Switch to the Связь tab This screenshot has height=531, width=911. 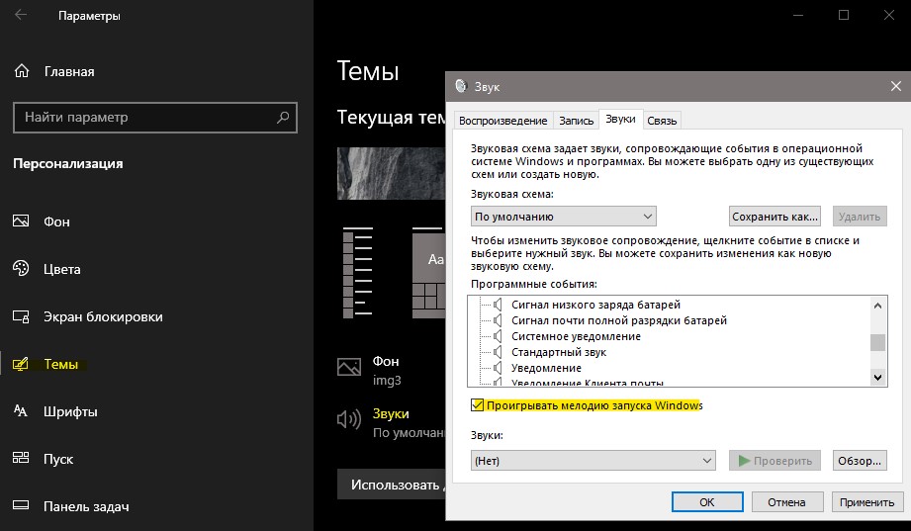(x=662, y=121)
